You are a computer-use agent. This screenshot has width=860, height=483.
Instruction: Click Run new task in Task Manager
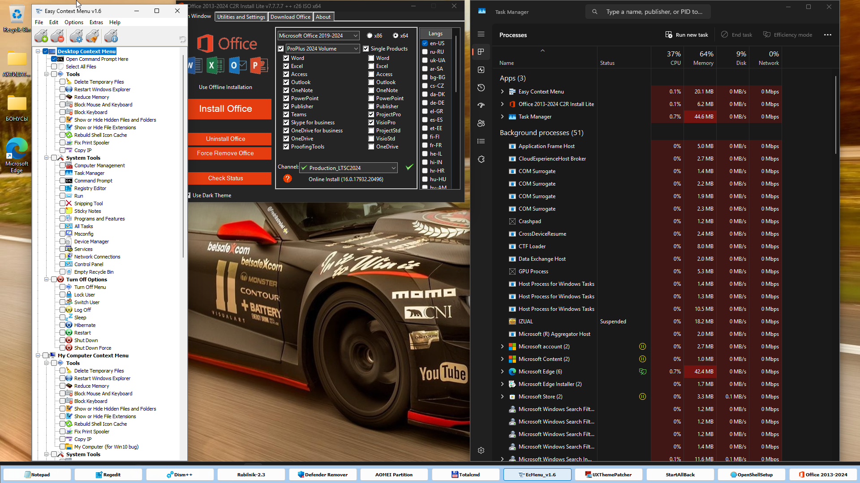687,35
